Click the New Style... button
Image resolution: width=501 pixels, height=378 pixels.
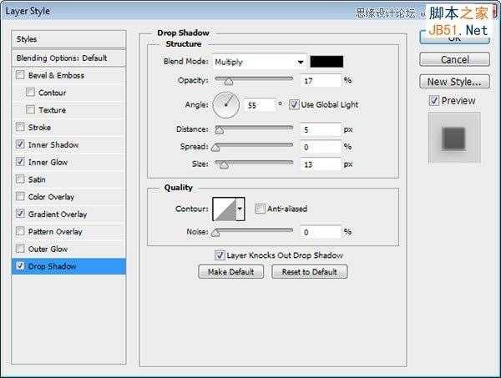[x=454, y=82]
